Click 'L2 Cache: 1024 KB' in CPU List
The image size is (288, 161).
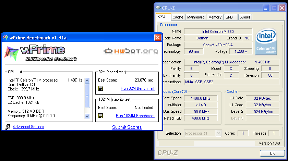tap(23, 102)
